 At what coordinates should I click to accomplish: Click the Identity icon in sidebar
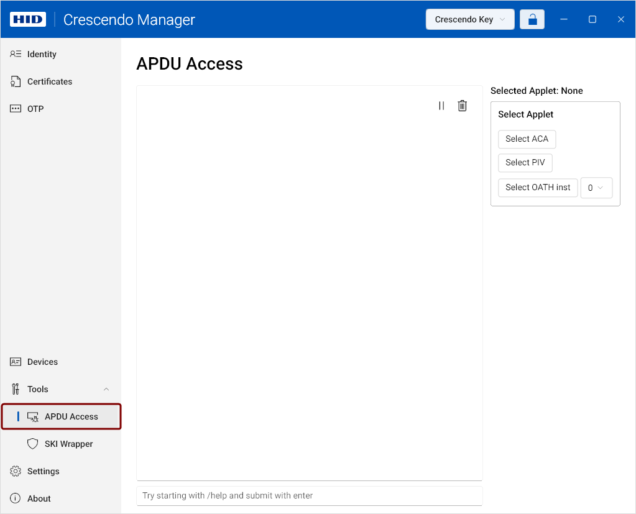coord(16,54)
